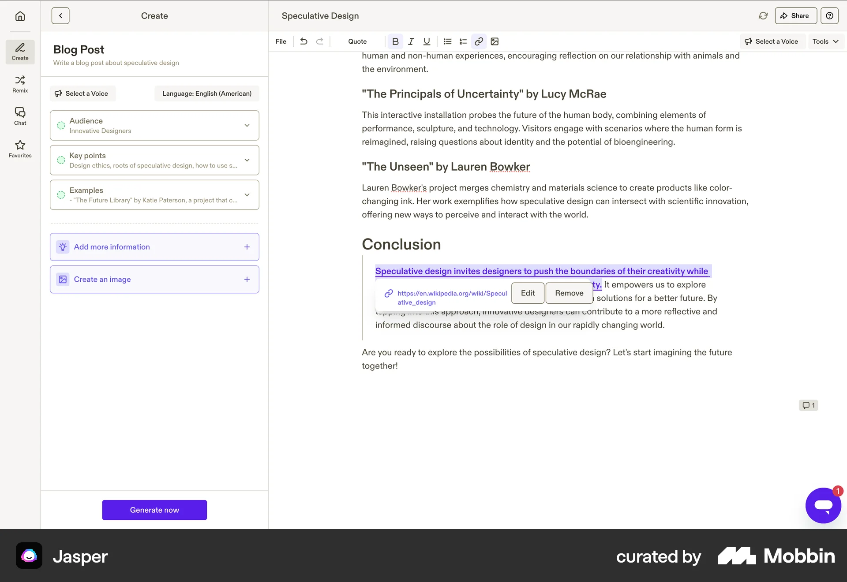Open the Quote style menu
Viewport: 847px width, 582px height.
[x=357, y=41]
